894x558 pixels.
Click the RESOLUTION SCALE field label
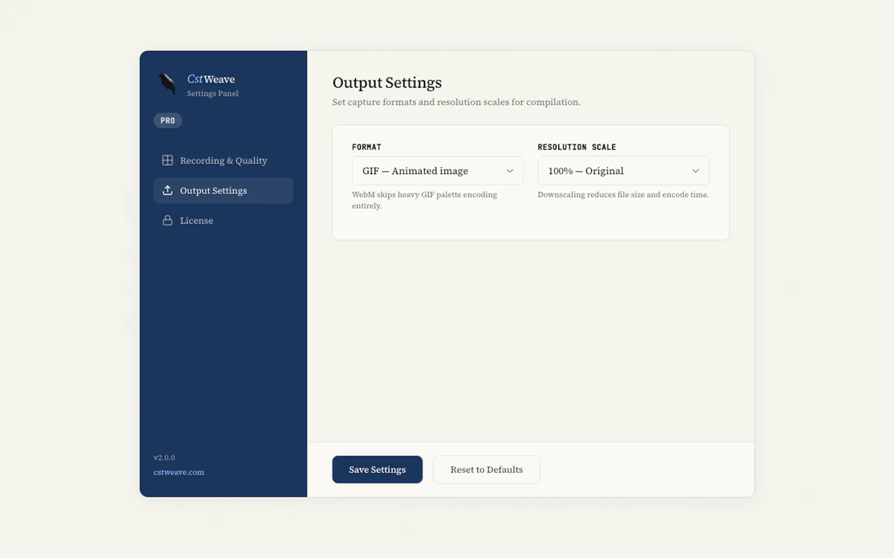(577, 147)
